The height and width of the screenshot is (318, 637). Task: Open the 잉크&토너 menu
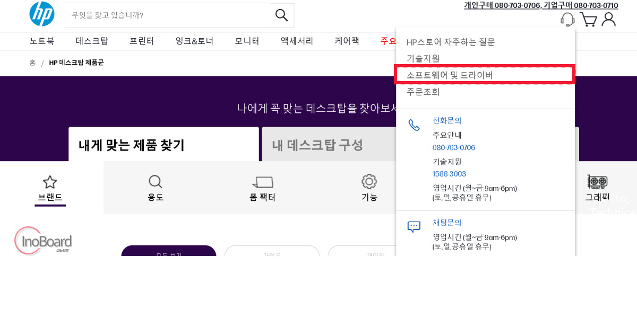[194, 41]
